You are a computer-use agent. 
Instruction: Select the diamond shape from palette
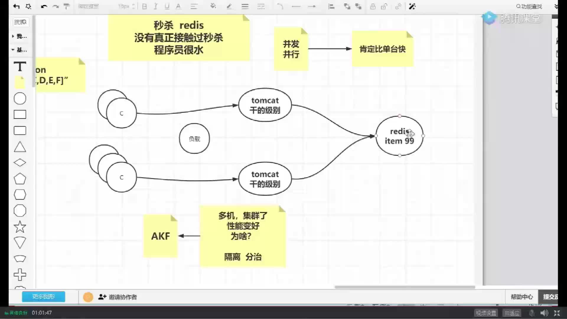(x=20, y=163)
